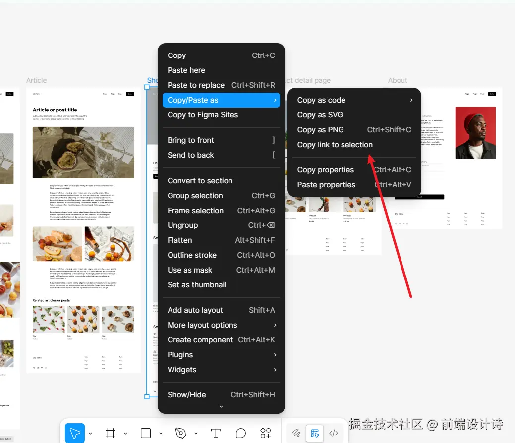Choose Frame selection
This screenshot has height=443, width=515.
pyautogui.click(x=221, y=211)
